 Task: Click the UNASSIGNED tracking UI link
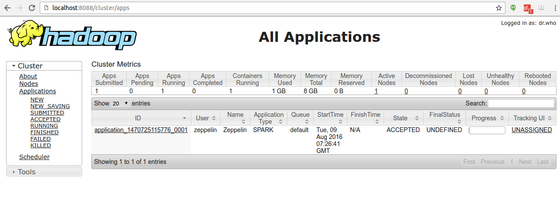click(x=532, y=130)
